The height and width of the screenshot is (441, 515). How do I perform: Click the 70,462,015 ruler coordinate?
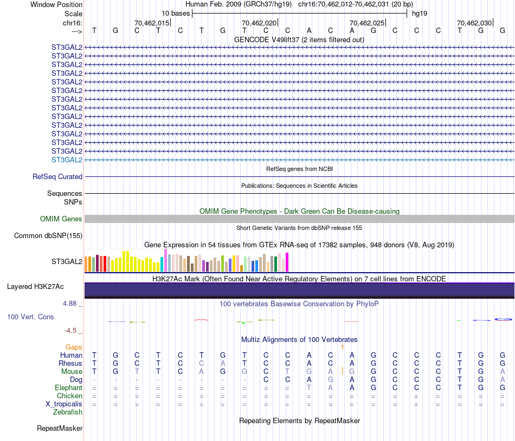pyautogui.click(x=152, y=23)
